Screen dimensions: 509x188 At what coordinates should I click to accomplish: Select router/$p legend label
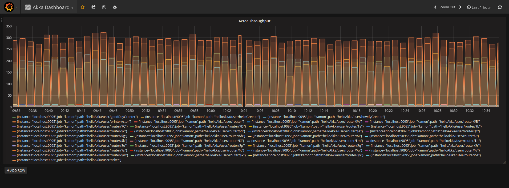point(190,146)
